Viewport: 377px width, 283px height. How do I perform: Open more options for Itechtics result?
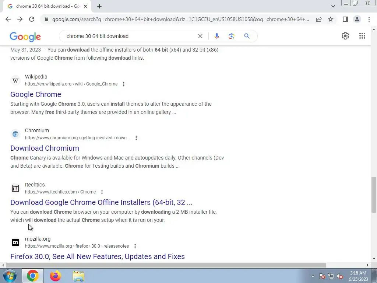(102, 192)
